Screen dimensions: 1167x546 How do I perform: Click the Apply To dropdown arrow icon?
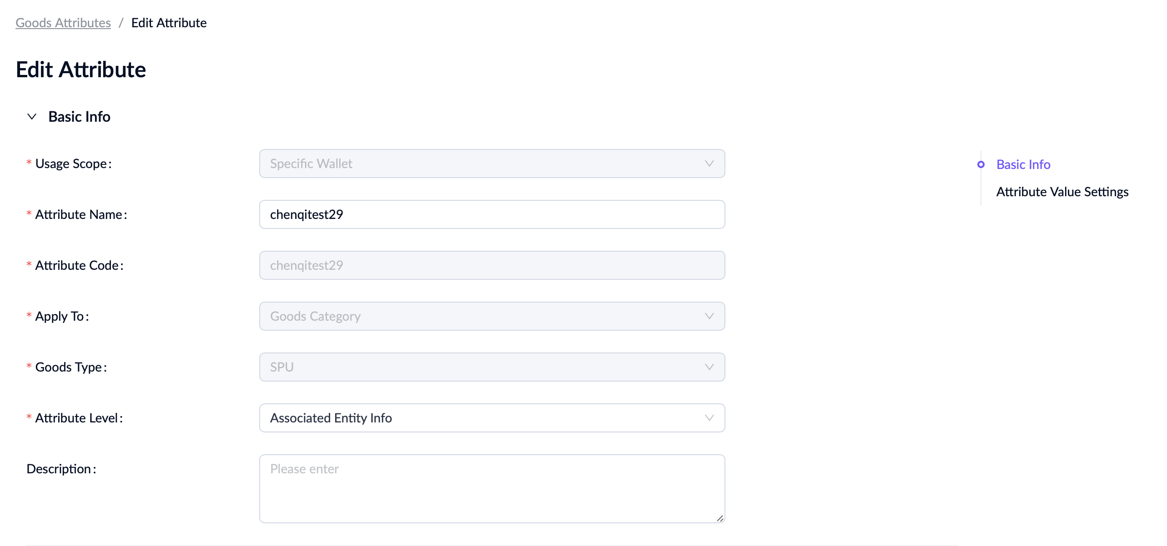point(709,316)
